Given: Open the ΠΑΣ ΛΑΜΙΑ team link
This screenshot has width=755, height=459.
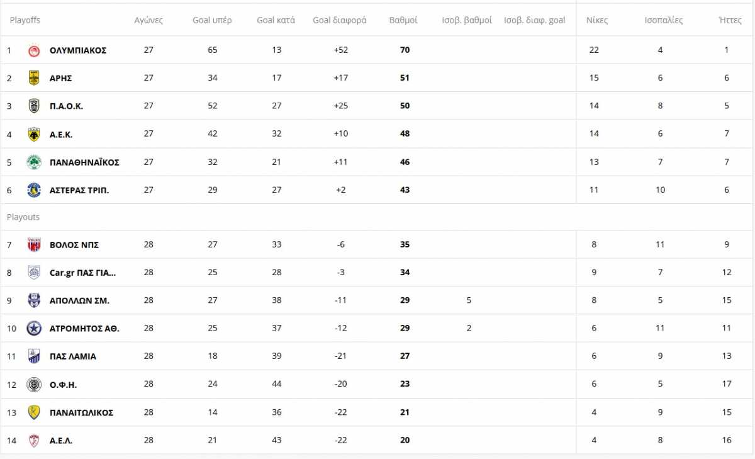Looking at the screenshot, I should tap(73, 356).
